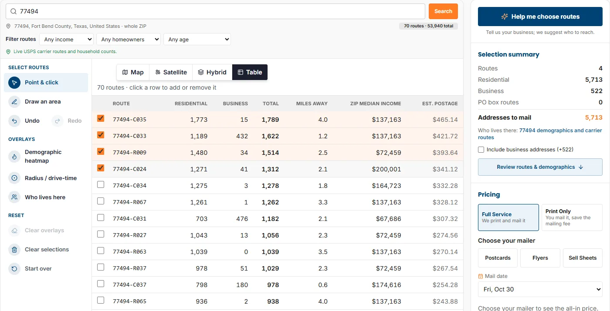Check route 77494-R037

[101, 267]
